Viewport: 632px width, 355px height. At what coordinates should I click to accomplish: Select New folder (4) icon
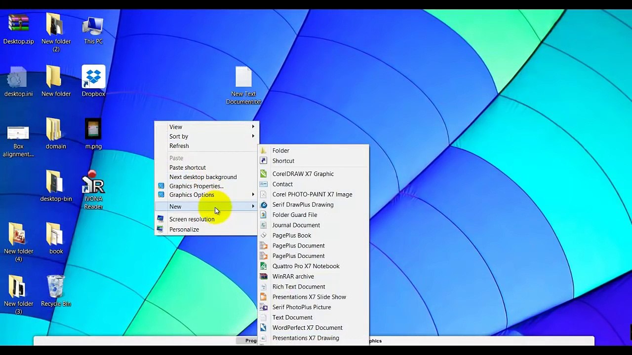click(x=18, y=235)
